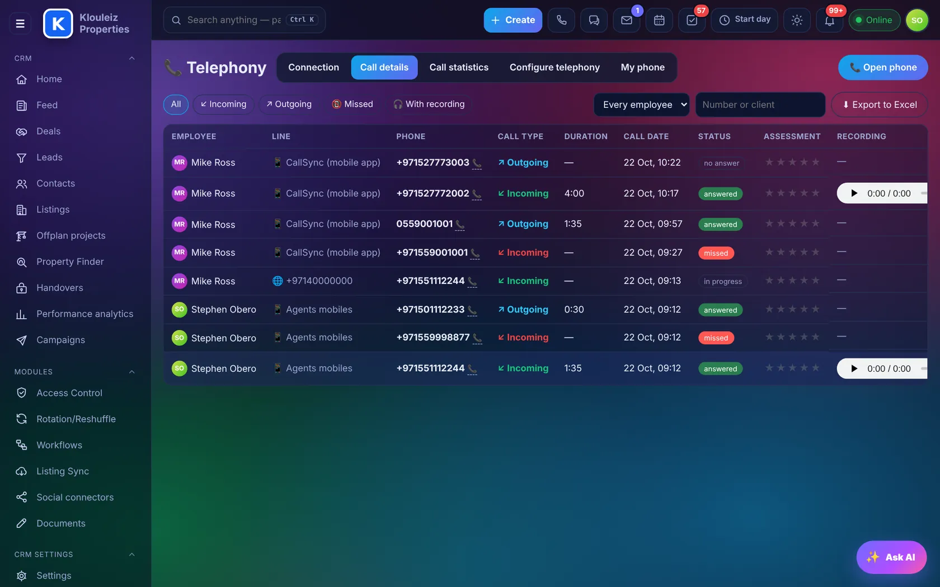Click the Search anything field

click(x=244, y=20)
